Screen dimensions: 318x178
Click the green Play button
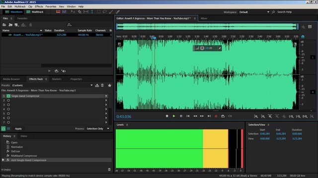tap(174, 116)
